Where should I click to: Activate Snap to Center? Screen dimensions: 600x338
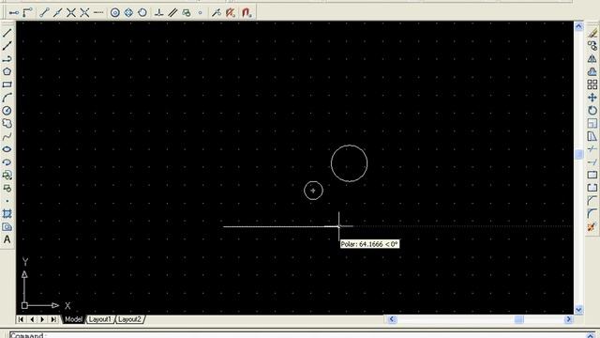coord(114,12)
